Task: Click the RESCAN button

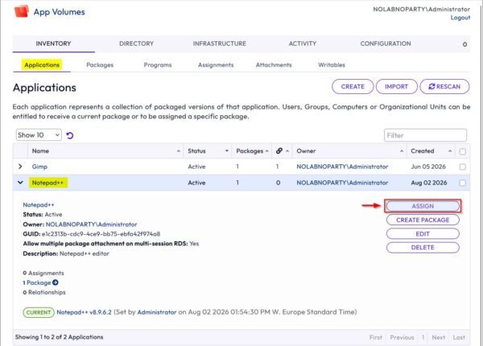Action: pos(444,87)
